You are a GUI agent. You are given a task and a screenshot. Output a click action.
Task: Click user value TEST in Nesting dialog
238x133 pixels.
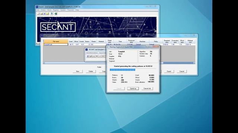(x=120, y=54)
